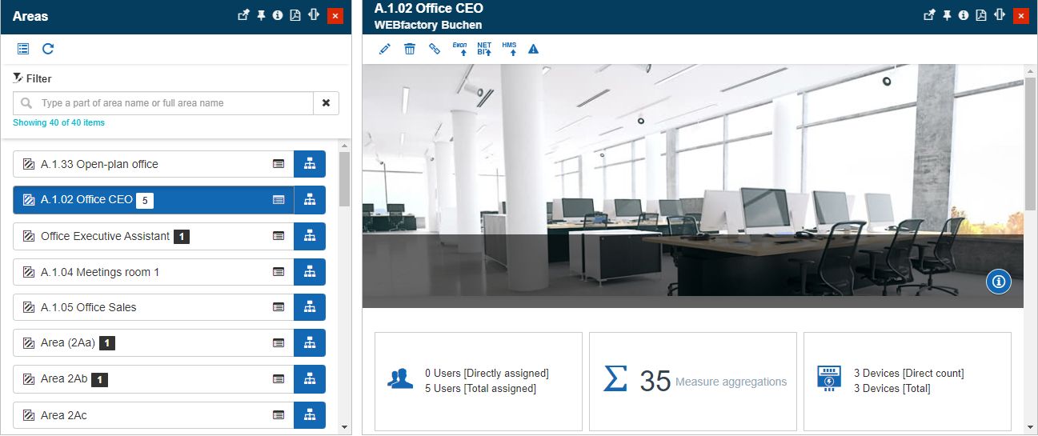Pin the Areas panel
The width and height of the screenshot is (1038, 436).
tap(261, 15)
